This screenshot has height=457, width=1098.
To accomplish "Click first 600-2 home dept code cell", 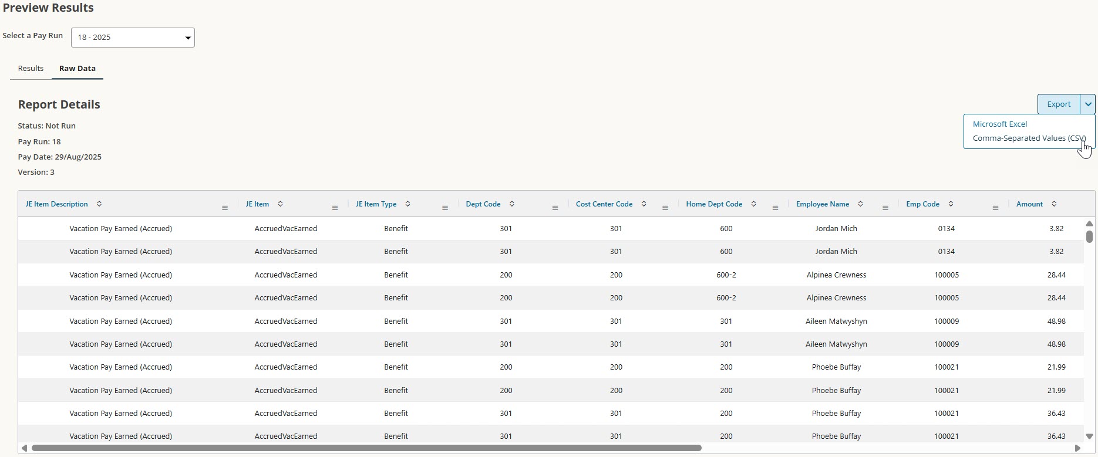I will [x=726, y=275].
